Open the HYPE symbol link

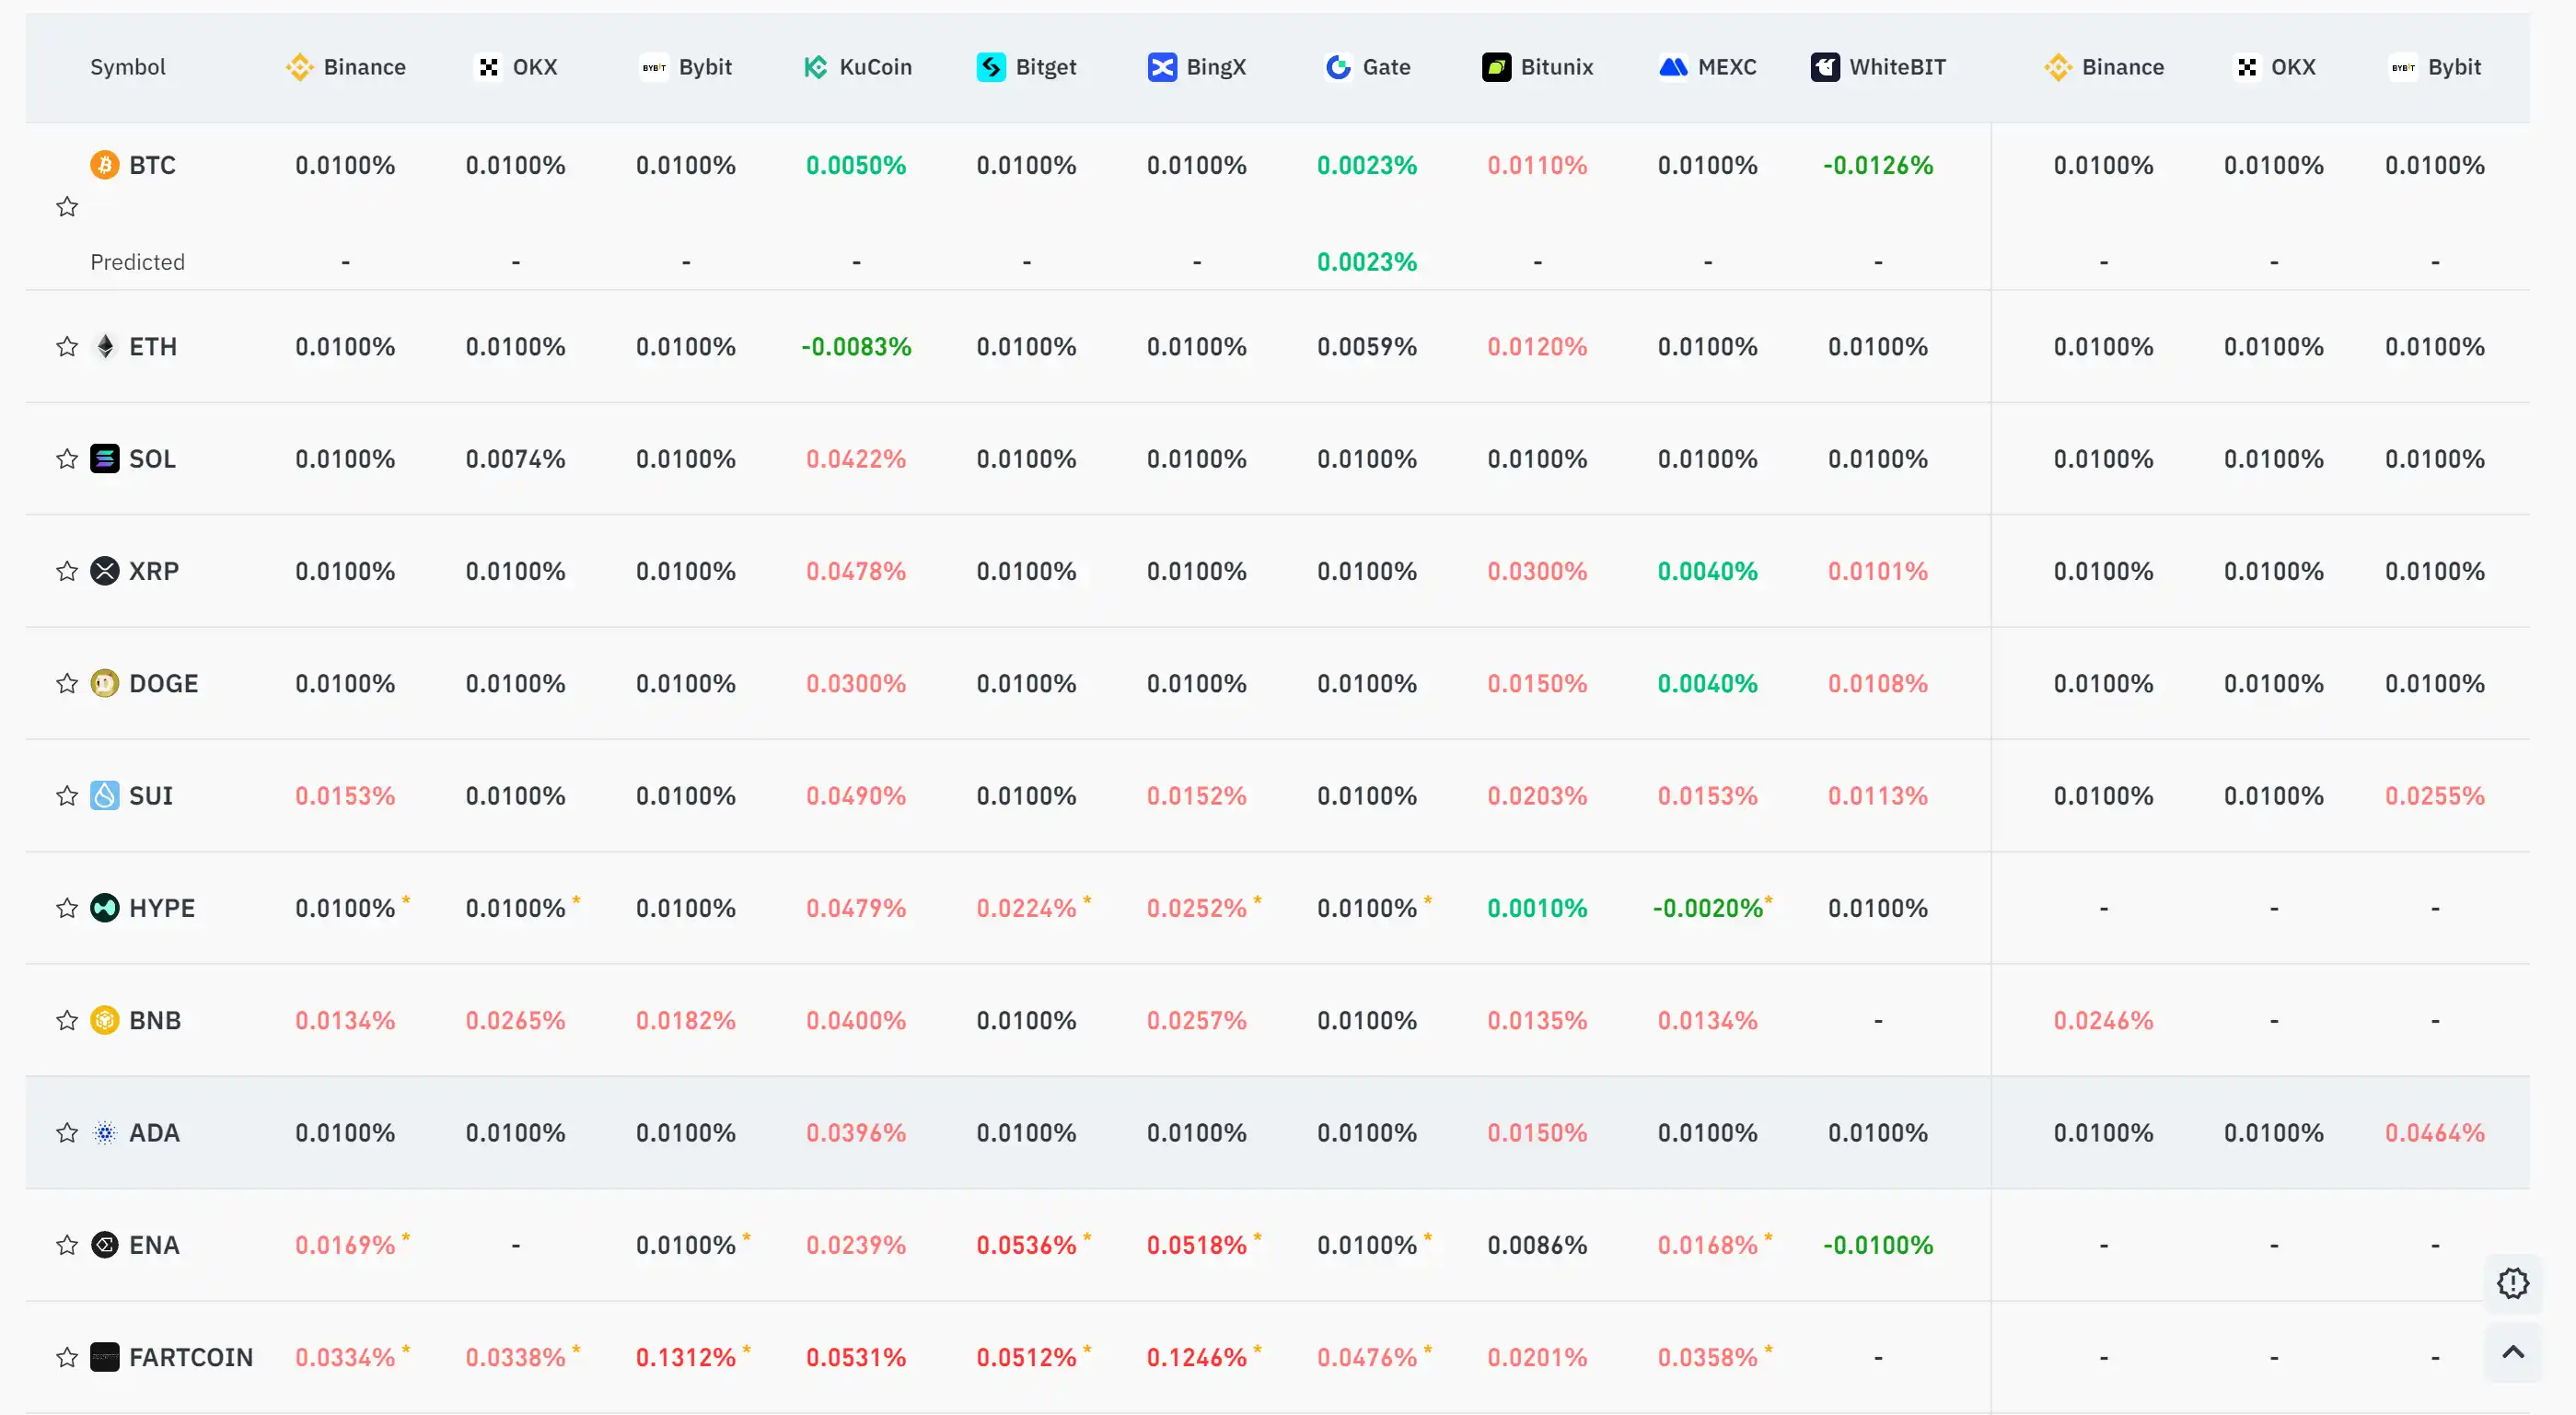[161, 908]
